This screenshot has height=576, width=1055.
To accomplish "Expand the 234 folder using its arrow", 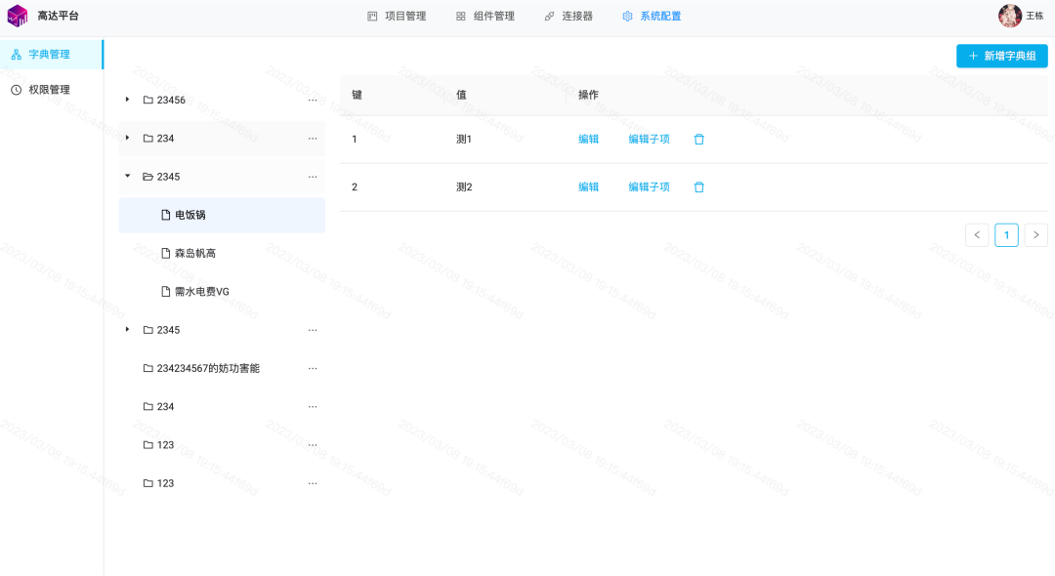I will [x=127, y=138].
